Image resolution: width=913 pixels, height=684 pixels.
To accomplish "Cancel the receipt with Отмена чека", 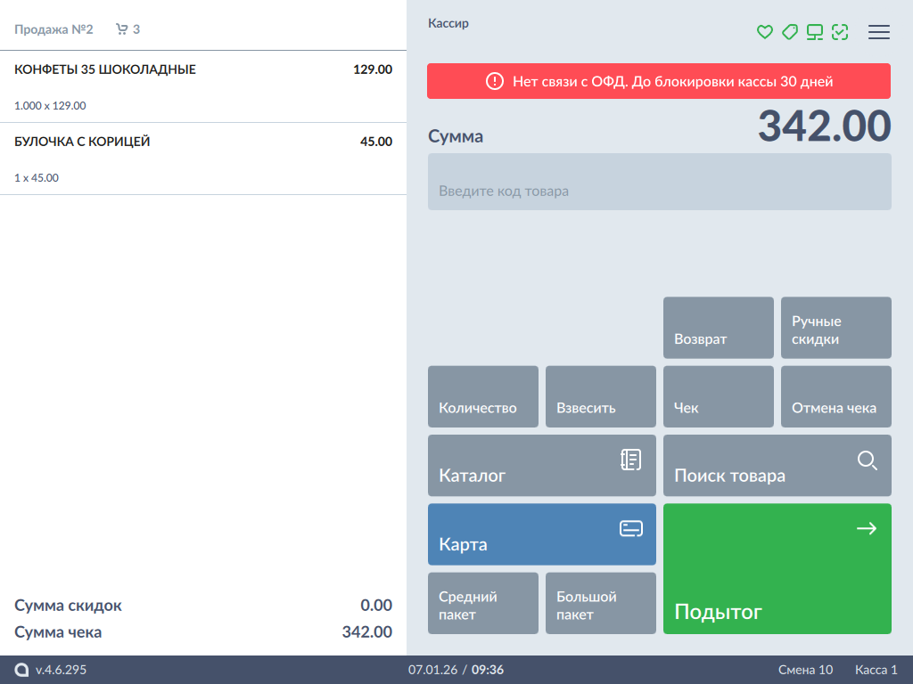I will (835, 397).
